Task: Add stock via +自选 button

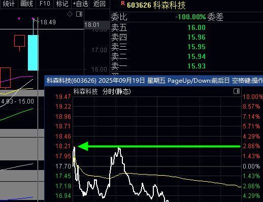Action: 81,4
